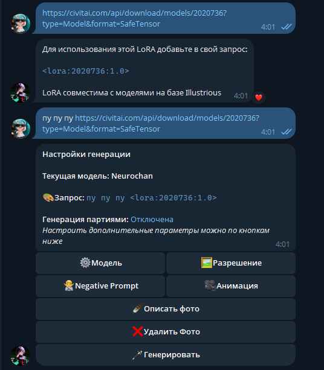Click the picture icon on Разрешение button
Viewport: 324px width, 370px height.
207,263
